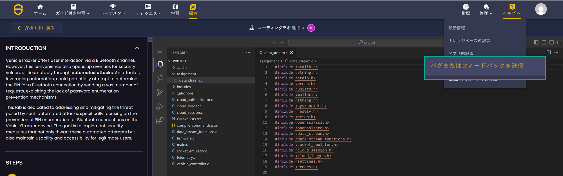Screen dimensions: 563x176
Task: Open the Extensions view icon
Action: (160, 121)
